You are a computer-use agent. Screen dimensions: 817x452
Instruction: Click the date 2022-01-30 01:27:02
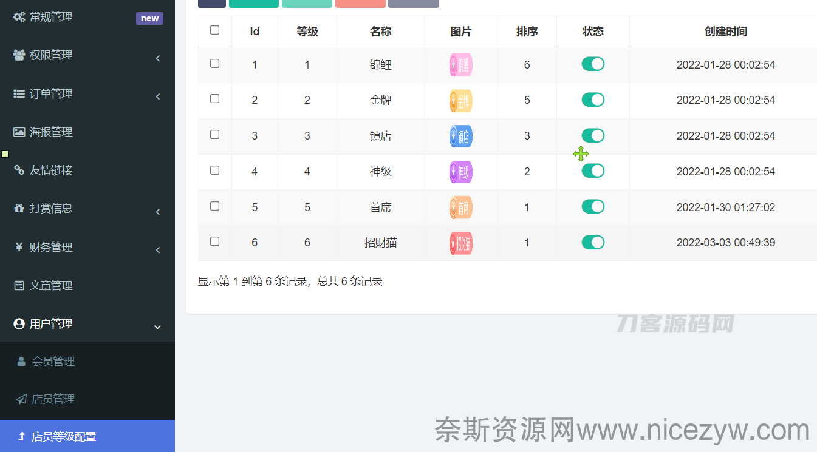(726, 207)
